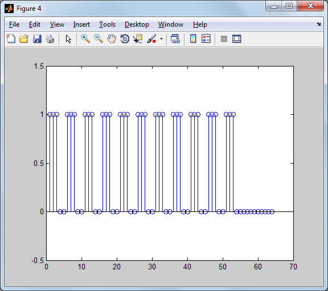Activate the Rotate 3D tool
Viewport: 328px width, 291px height.
(125, 39)
